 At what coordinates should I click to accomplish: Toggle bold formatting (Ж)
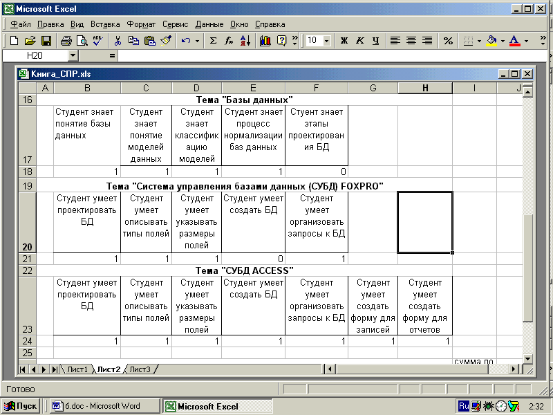click(x=344, y=41)
